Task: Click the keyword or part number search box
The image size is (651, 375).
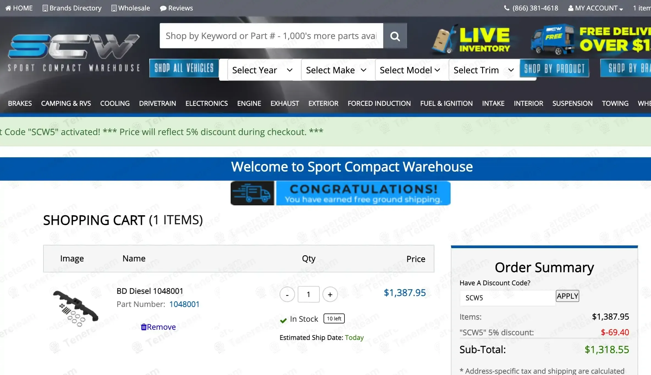Action: click(x=271, y=36)
